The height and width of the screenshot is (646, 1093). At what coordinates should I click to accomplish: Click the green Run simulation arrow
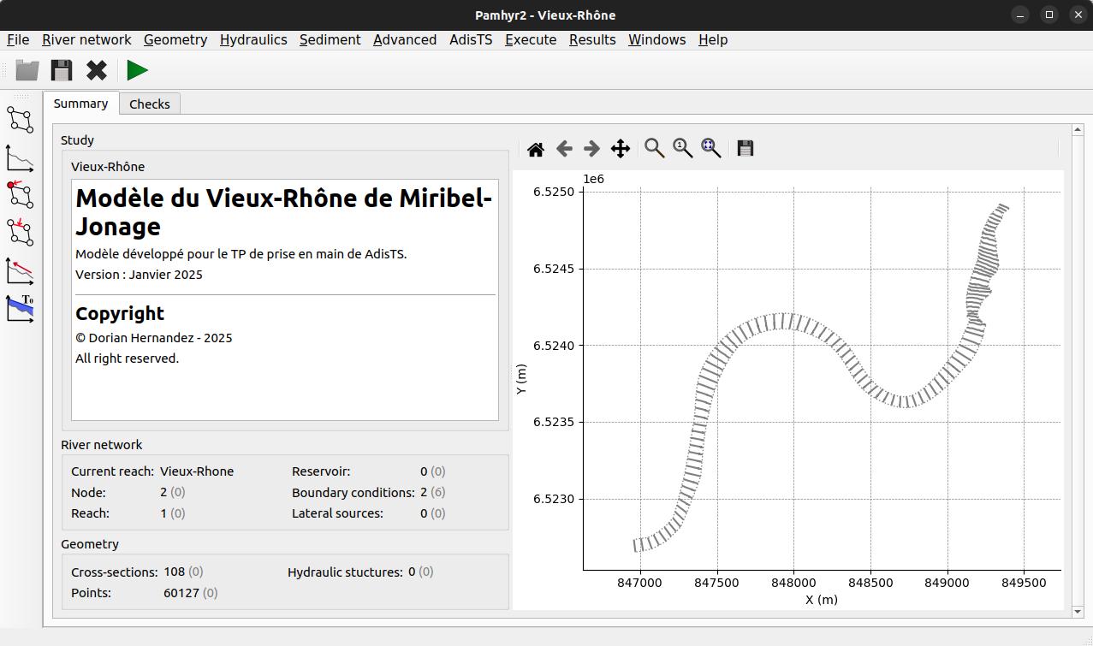(x=137, y=70)
